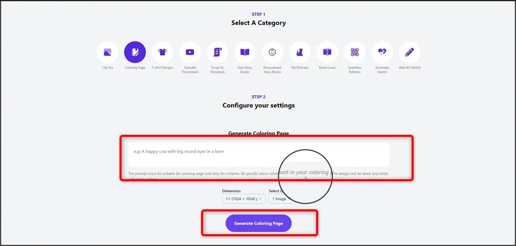This screenshot has height=246, width=516.
Task: Select the Wall Art Sketch pencil icon
Action: (410, 52)
